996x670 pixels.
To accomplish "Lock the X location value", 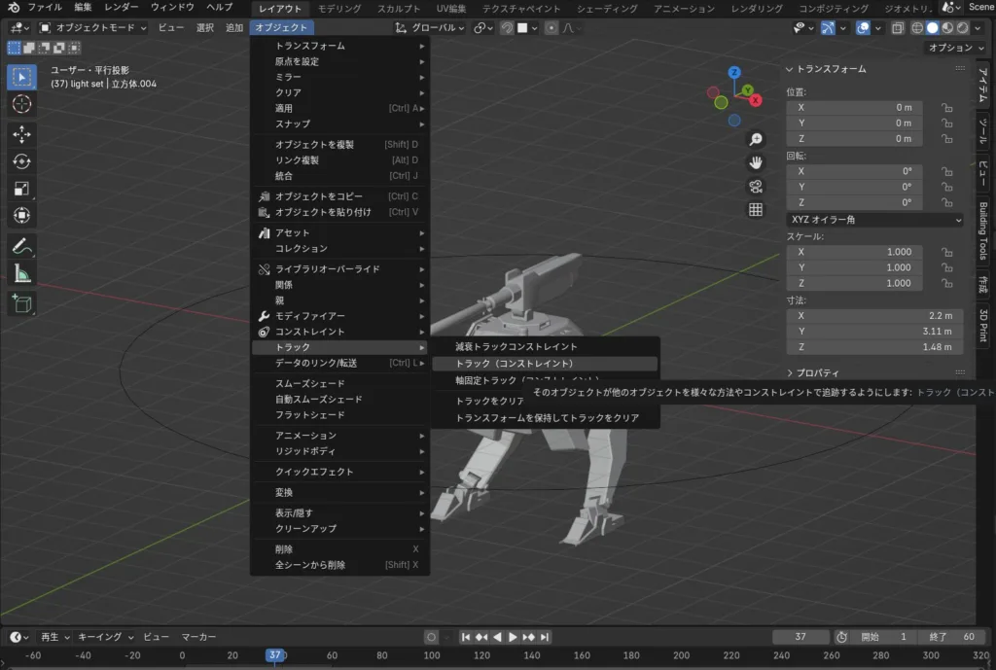I will pyautogui.click(x=945, y=108).
